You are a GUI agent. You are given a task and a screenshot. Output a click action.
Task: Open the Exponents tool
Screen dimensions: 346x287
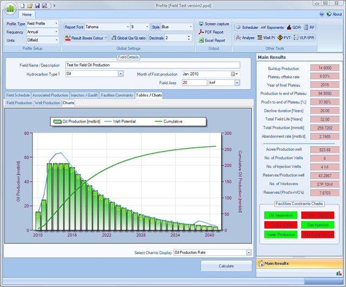pyautogui.click(x=272, y=28)
